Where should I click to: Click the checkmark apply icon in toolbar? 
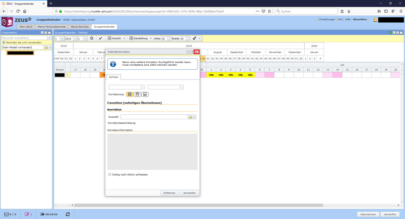click(101, 38)
